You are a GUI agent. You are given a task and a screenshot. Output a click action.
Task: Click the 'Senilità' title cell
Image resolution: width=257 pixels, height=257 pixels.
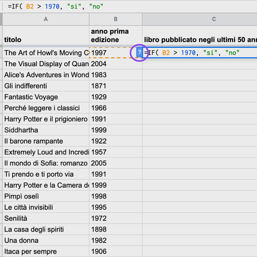(46, 218)
